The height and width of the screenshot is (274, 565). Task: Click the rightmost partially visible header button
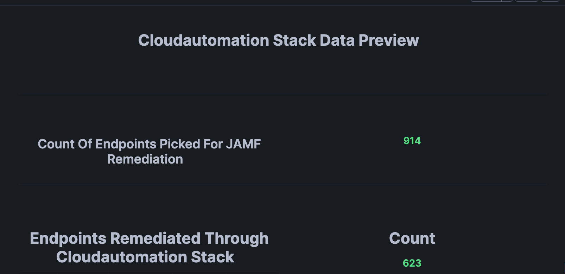coord(550,1)
